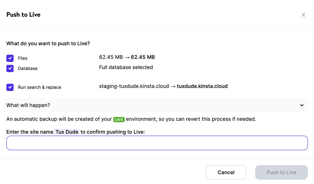
Task: Toggle the Database checkbox
Action: coord(10,69)
